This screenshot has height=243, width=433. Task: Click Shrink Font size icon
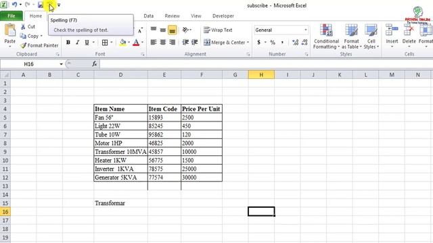point(140,30)
